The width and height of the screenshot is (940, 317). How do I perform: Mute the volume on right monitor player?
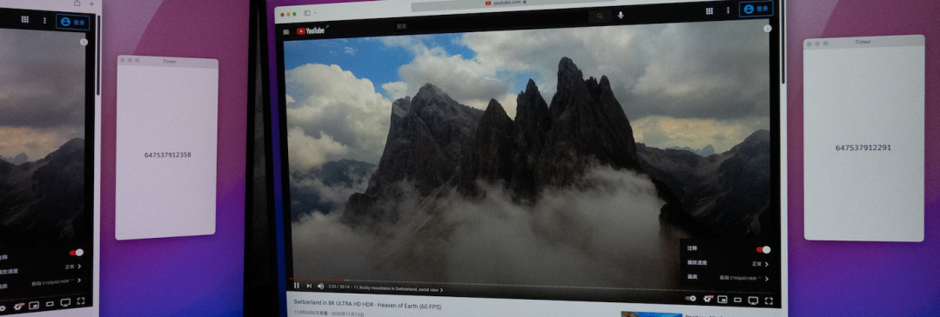coord(320,286)
